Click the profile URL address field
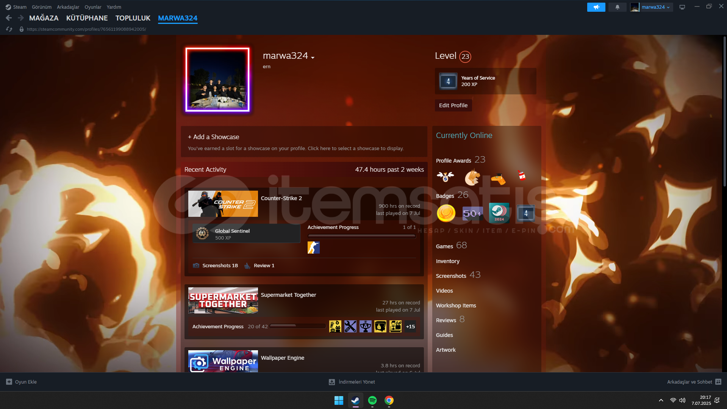This screenshot has height=409, width=727. click(86, 29)
